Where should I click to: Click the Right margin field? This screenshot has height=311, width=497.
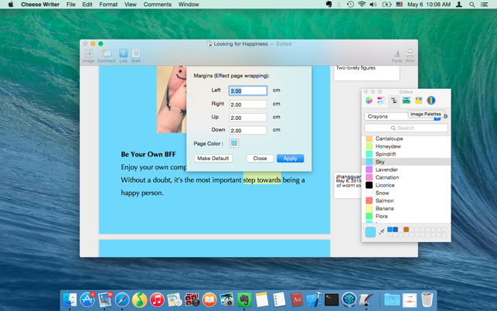point(248,104)
